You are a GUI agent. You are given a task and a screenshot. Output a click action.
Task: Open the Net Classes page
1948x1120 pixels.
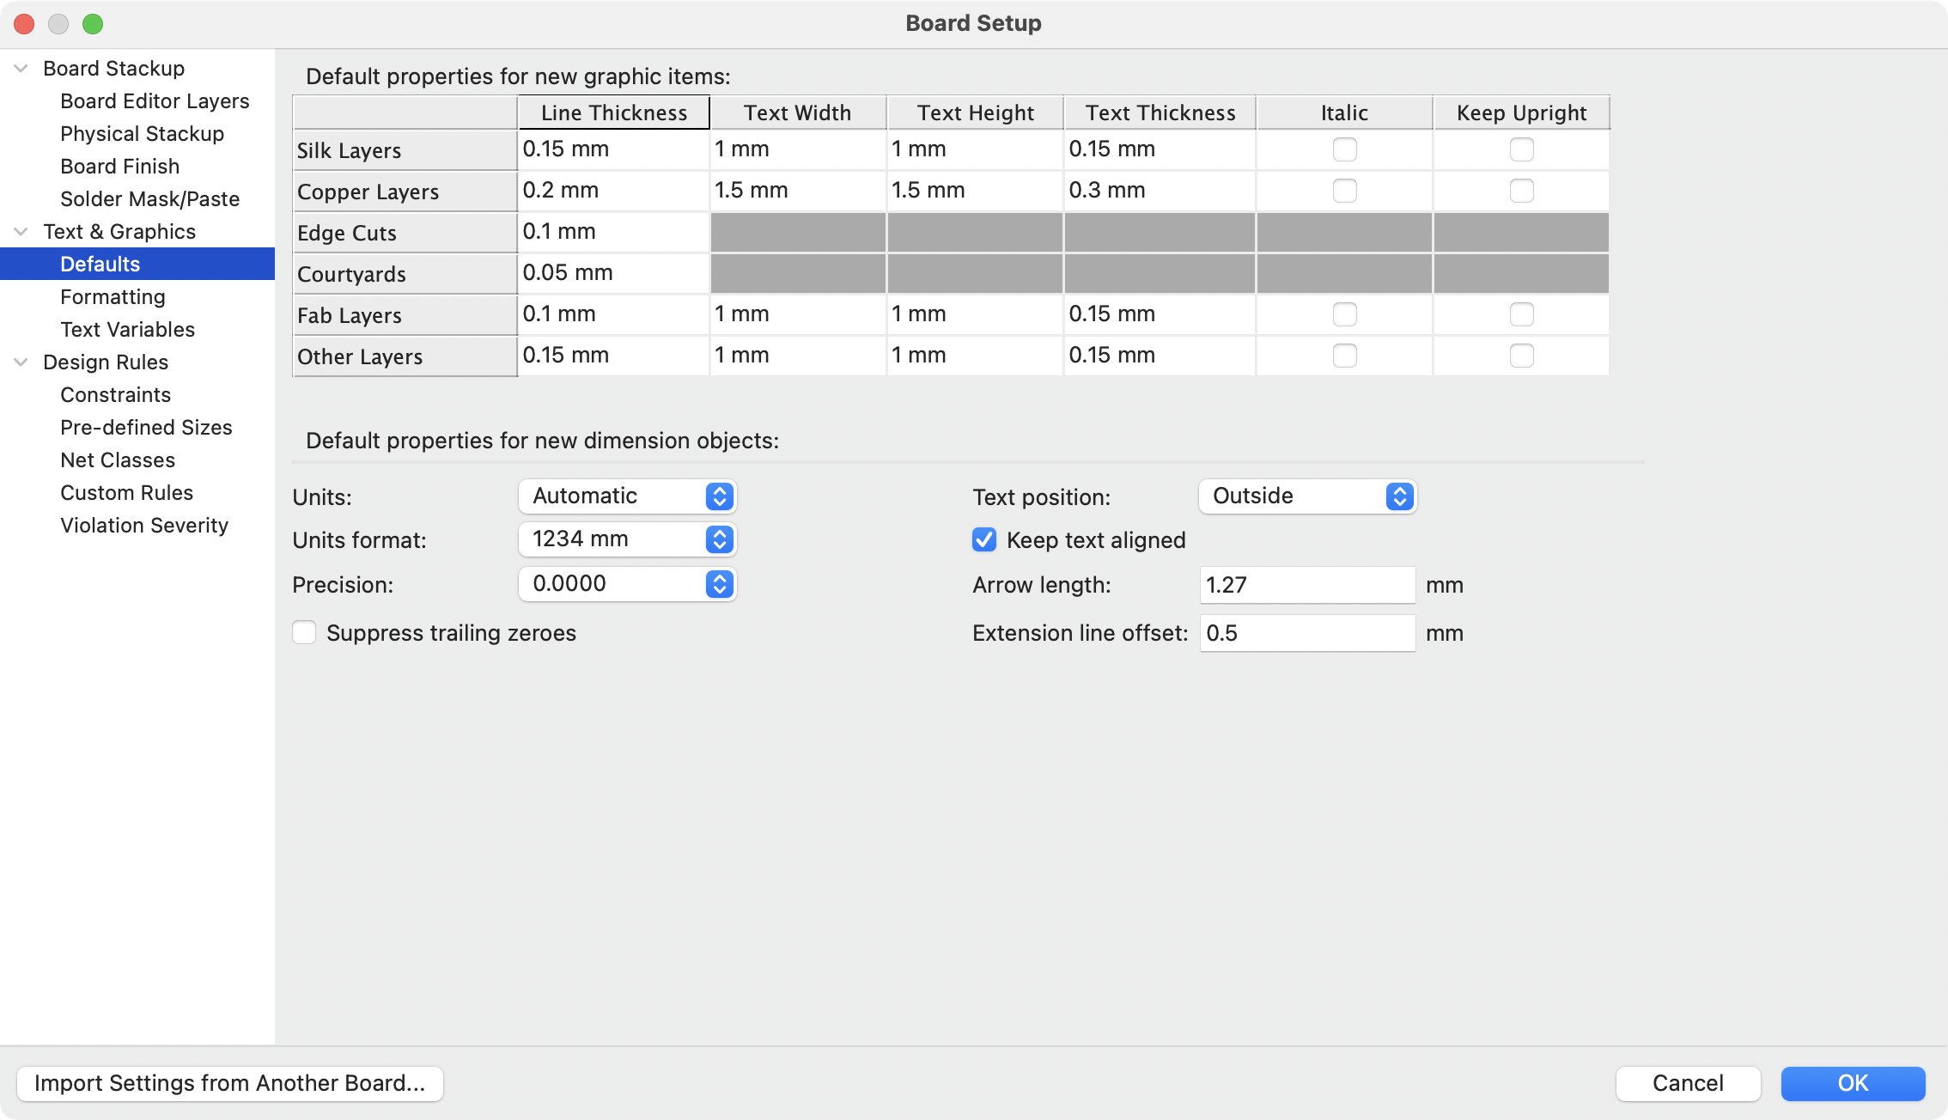coord(118,460)
